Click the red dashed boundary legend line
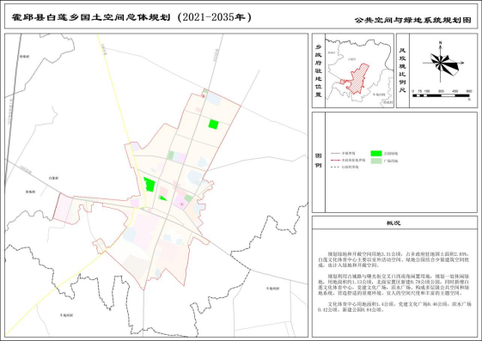This screenshot has width=482, height=341. [335, 160]
